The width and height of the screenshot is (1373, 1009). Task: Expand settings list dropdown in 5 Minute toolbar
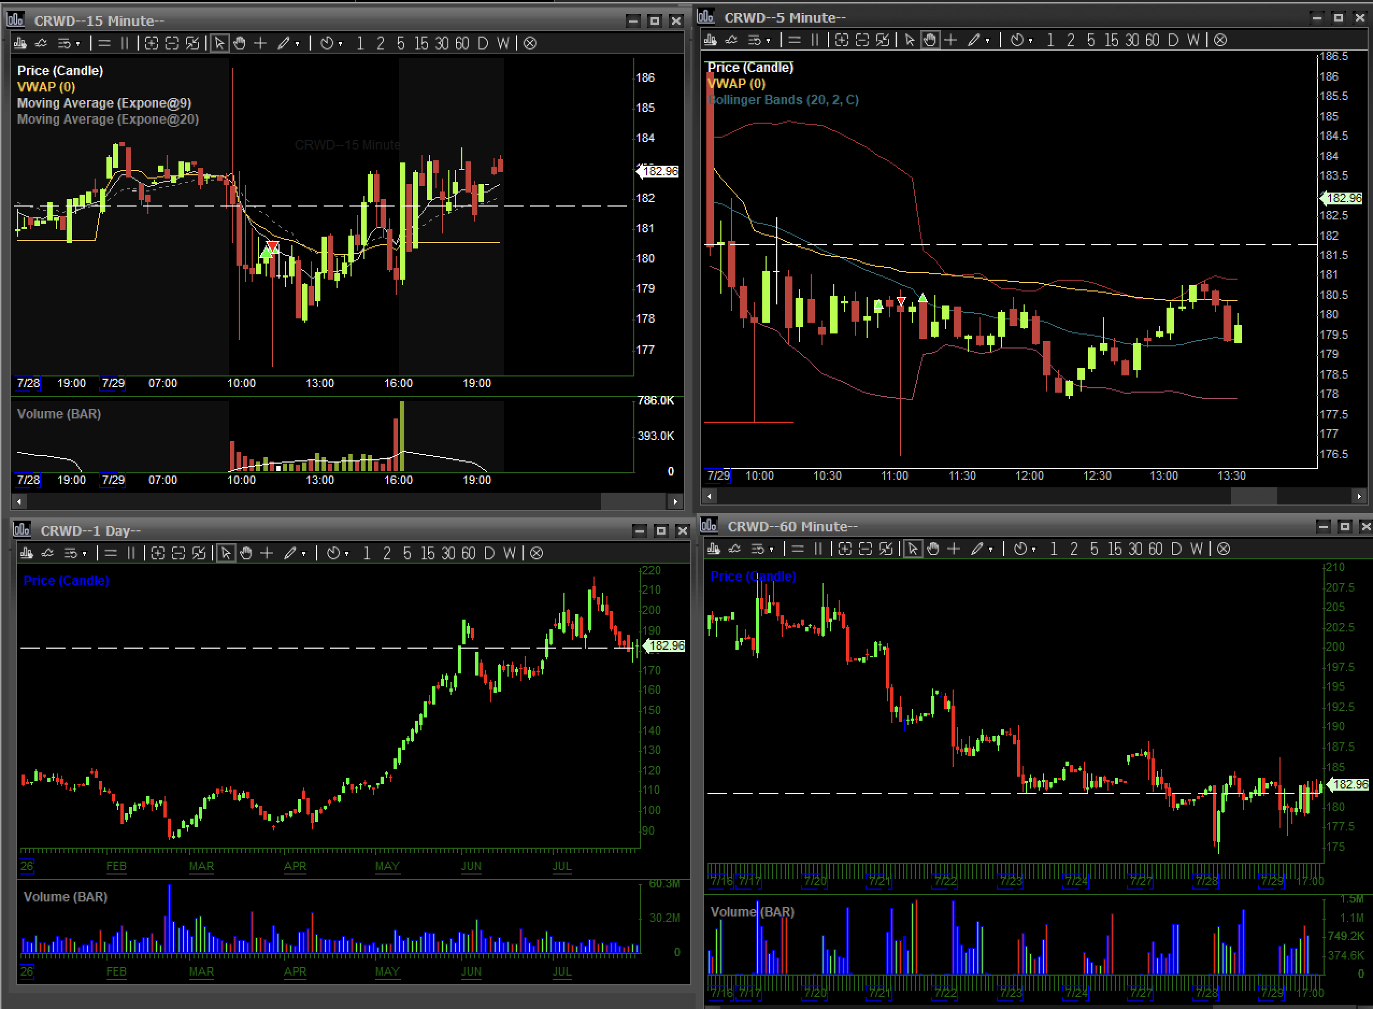pos(768,41)
